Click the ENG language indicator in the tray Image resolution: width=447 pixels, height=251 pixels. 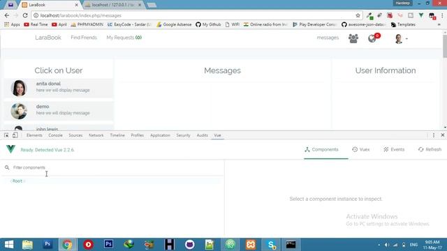[x=413, y=245]
